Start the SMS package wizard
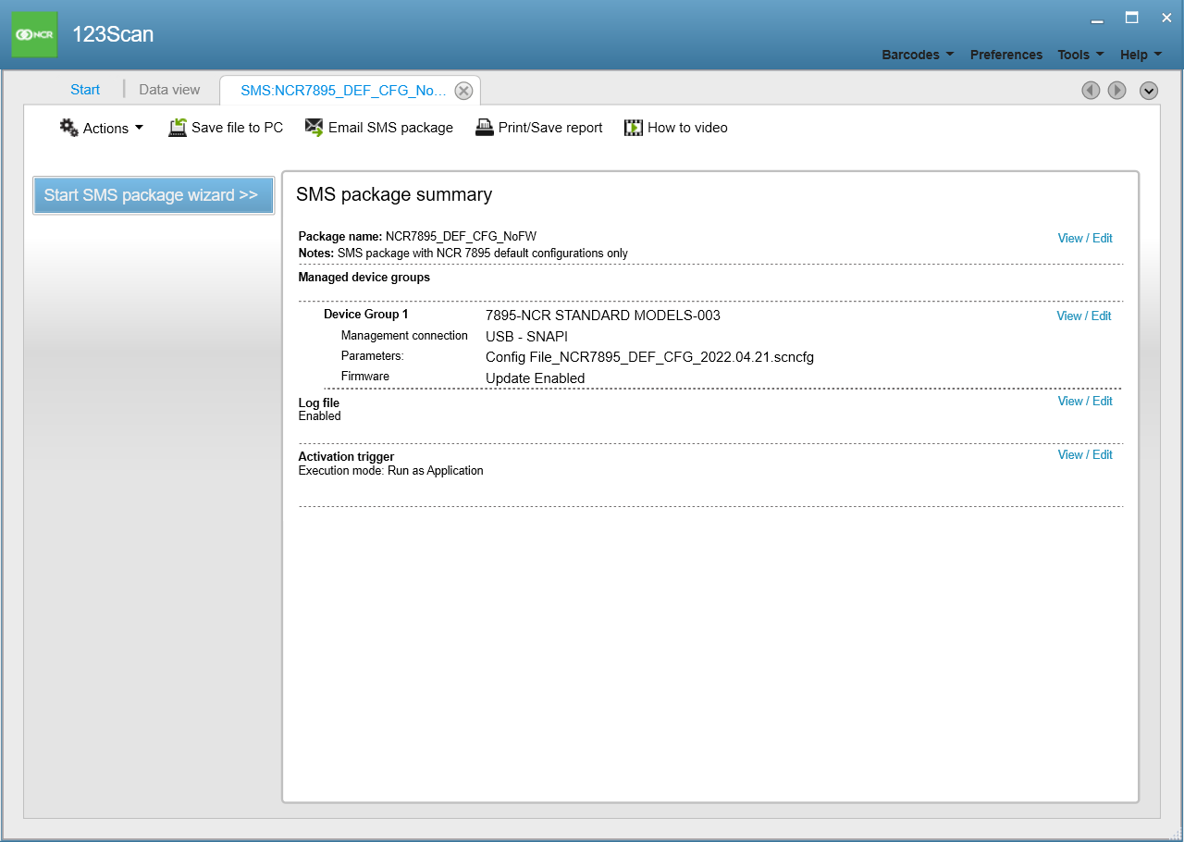This screenshot has width=1184, height=842. click(x=154, y=195)
